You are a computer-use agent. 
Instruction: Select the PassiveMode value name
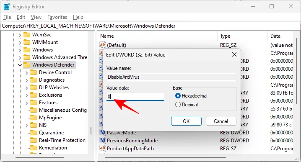[x=121, y=132]
